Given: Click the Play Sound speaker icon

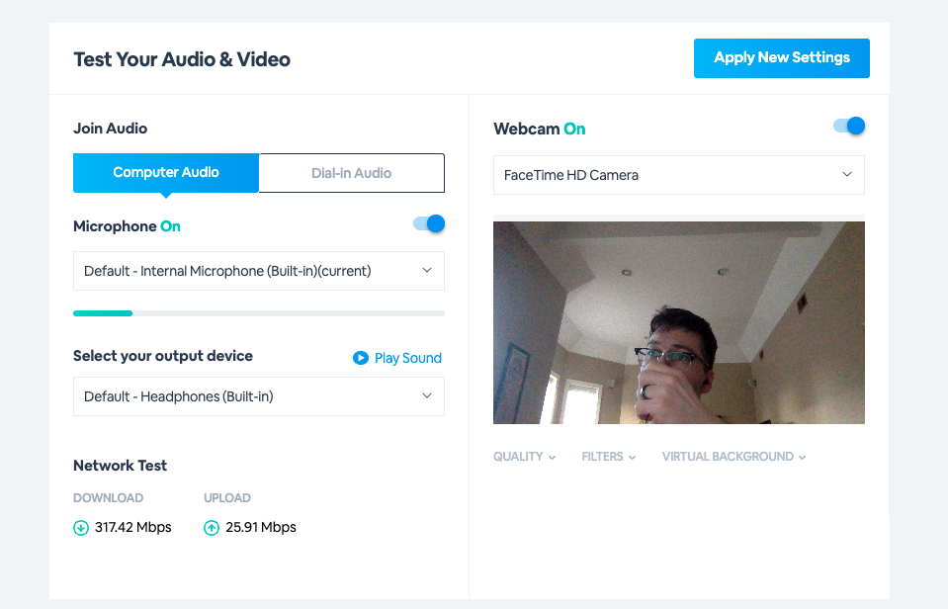Looking at the screenshot, I should point(362,358).
